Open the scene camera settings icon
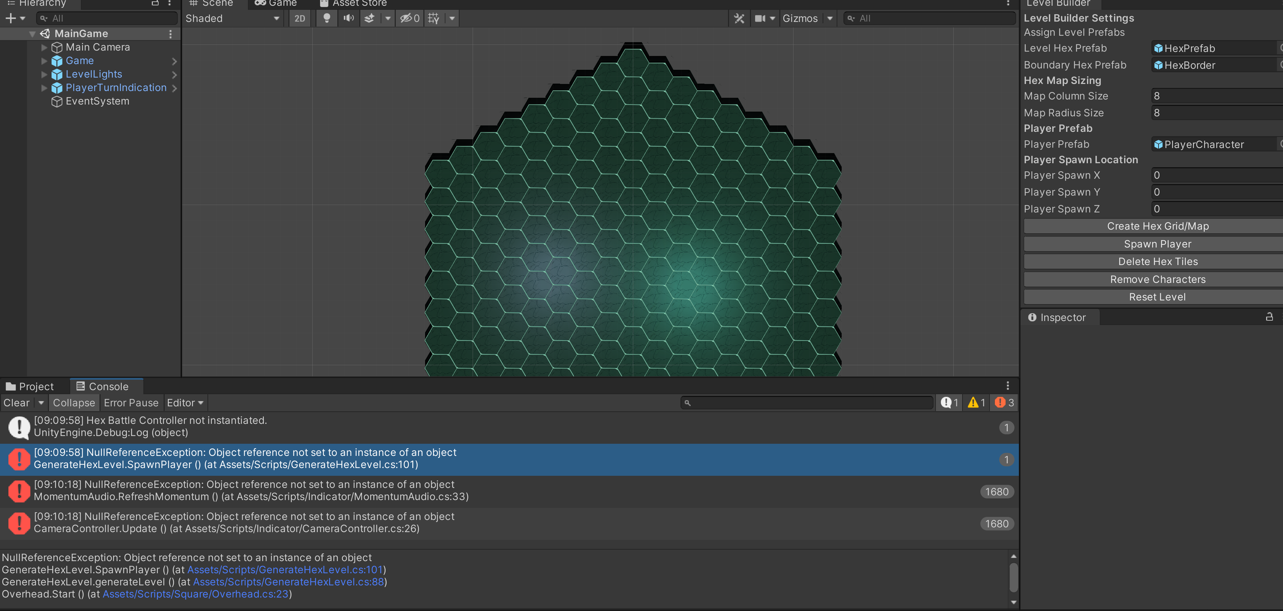The height and width of the screenshot is (611, 1283). pos(760,19)
